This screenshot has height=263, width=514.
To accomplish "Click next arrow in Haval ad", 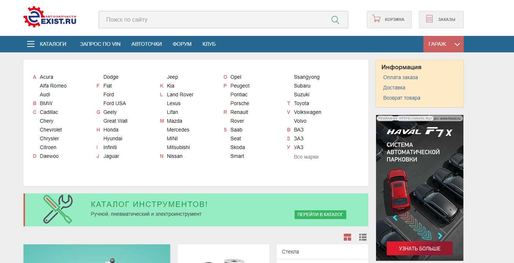I will coord(440,236).
